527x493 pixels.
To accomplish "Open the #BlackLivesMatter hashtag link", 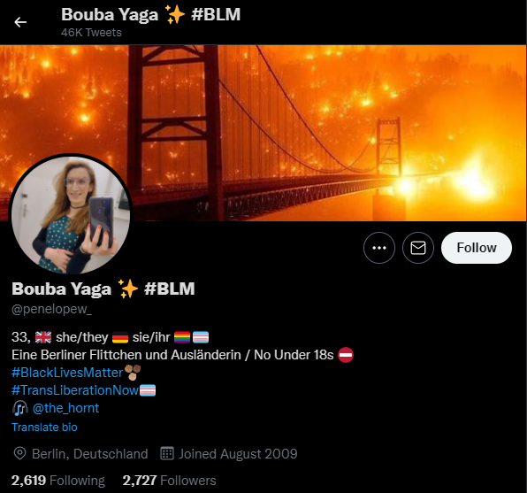I will pos(67,373).
